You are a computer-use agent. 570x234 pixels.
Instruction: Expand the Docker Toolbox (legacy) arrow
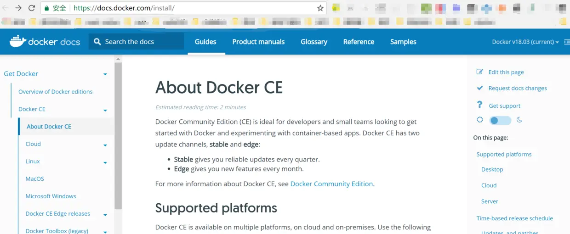(x=105, y=232)
